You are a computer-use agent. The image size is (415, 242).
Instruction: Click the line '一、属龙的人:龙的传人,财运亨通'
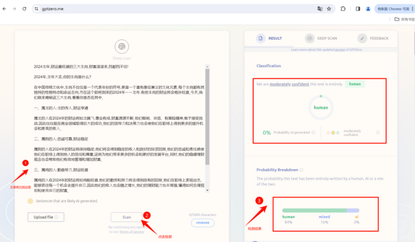pyautogui.click(x=61, y=108)
